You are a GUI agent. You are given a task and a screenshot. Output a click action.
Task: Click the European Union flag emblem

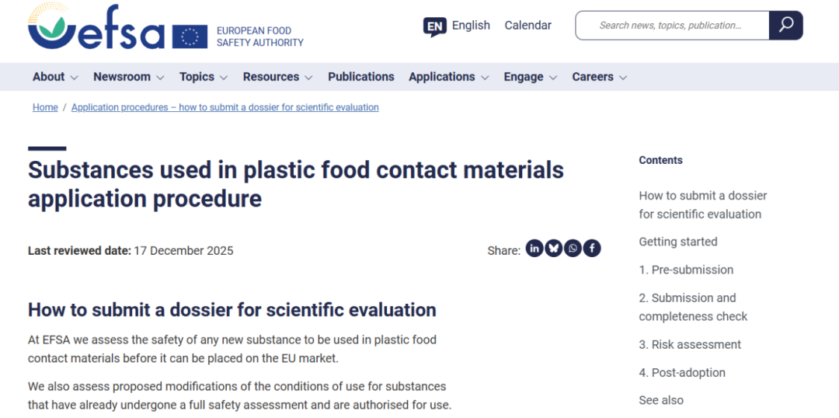tap(190, 37)
